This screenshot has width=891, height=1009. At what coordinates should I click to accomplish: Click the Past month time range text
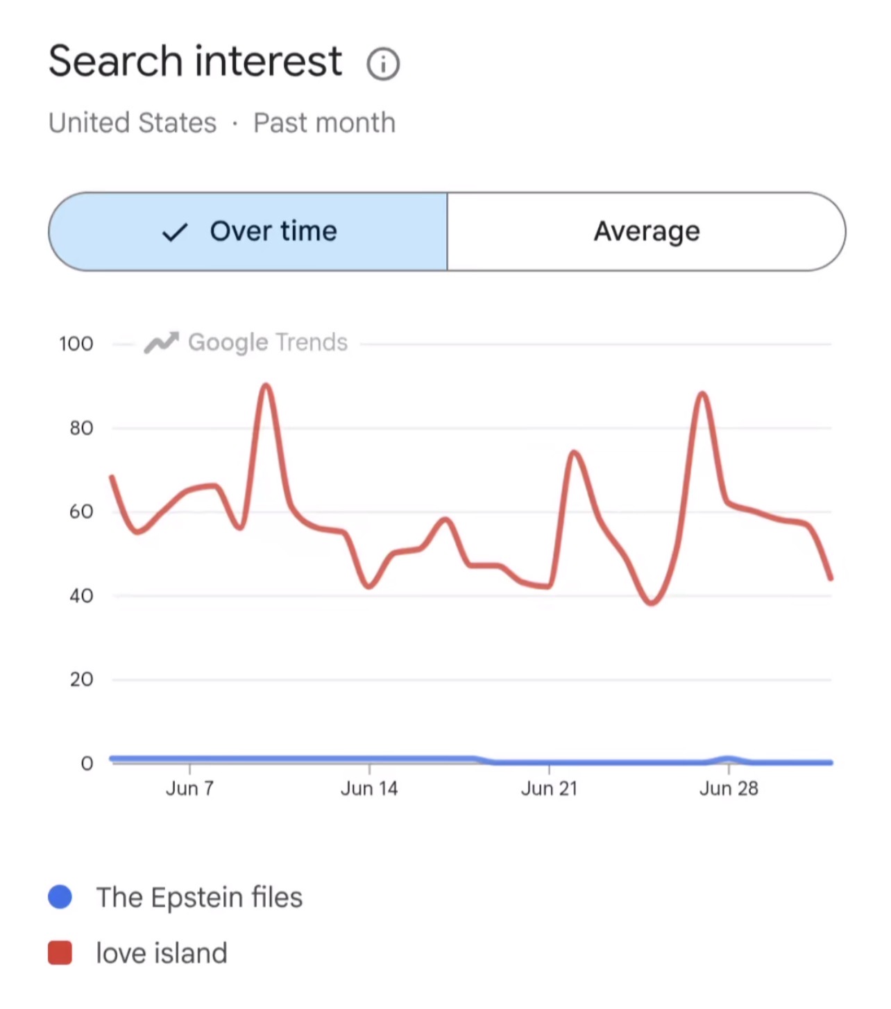(x=324, y=123)
